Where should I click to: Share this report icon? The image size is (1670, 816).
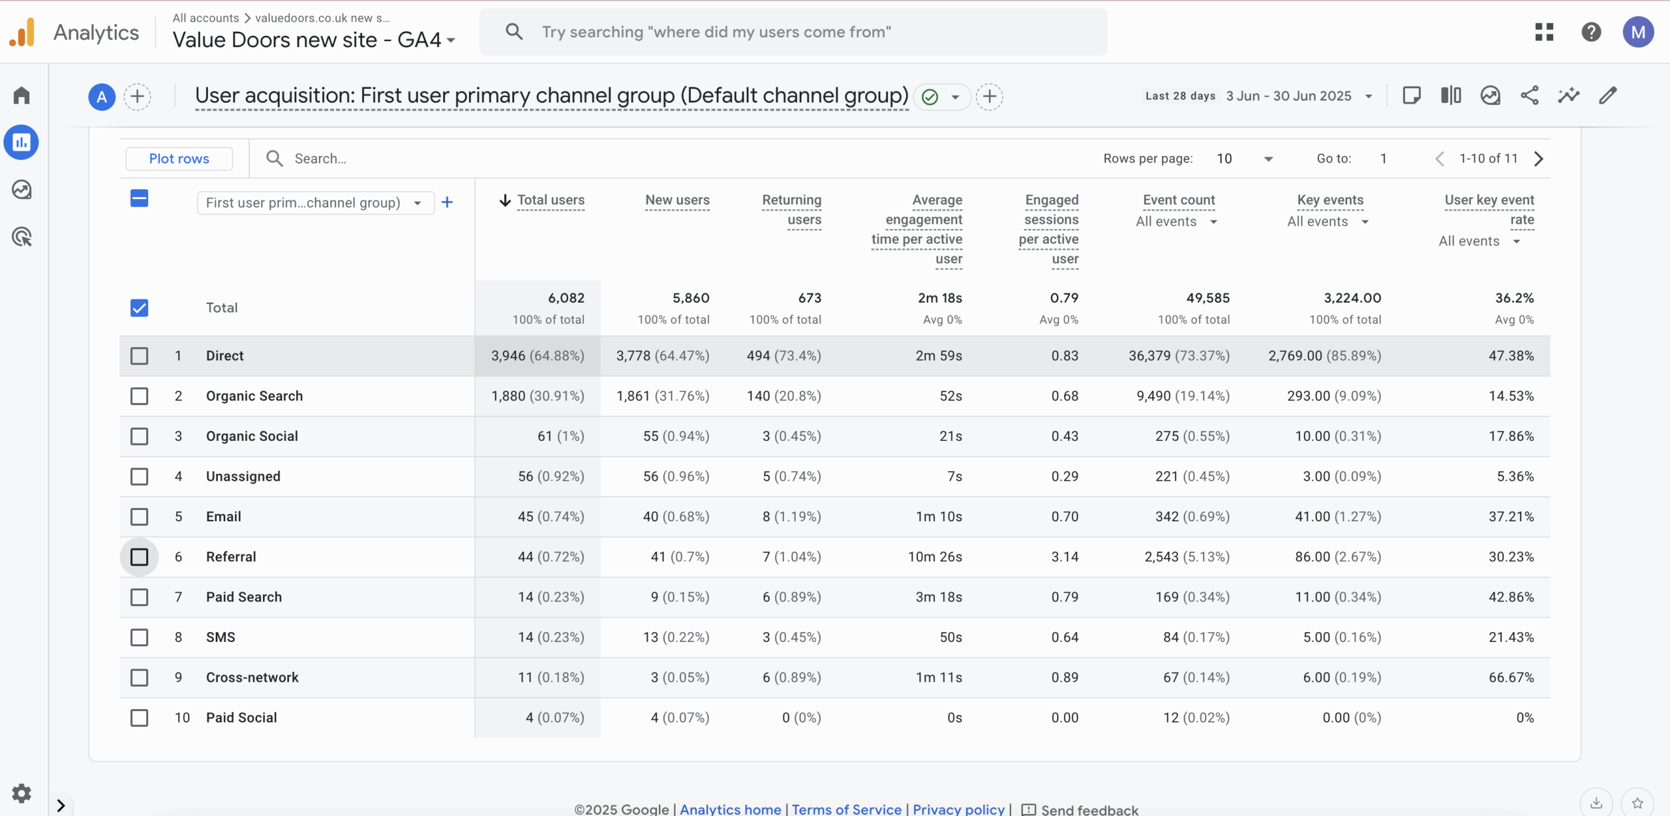1529,96
